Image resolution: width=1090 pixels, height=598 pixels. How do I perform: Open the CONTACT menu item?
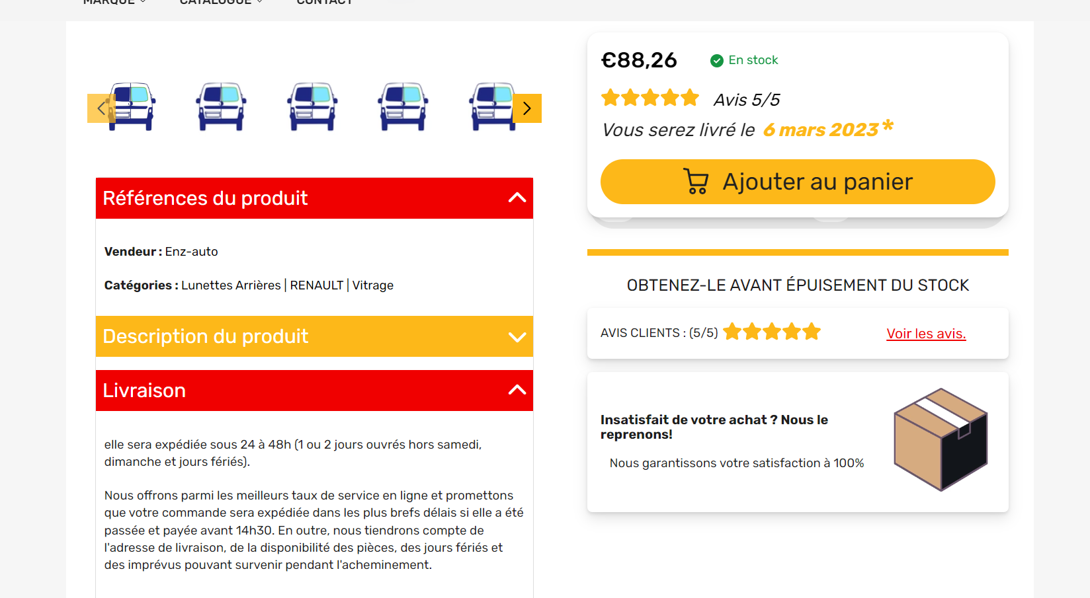click(325, 2)
